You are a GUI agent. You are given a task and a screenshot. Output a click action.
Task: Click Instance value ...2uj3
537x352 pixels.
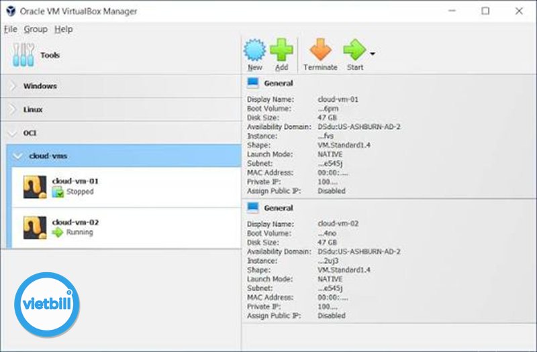coord(328,261)
